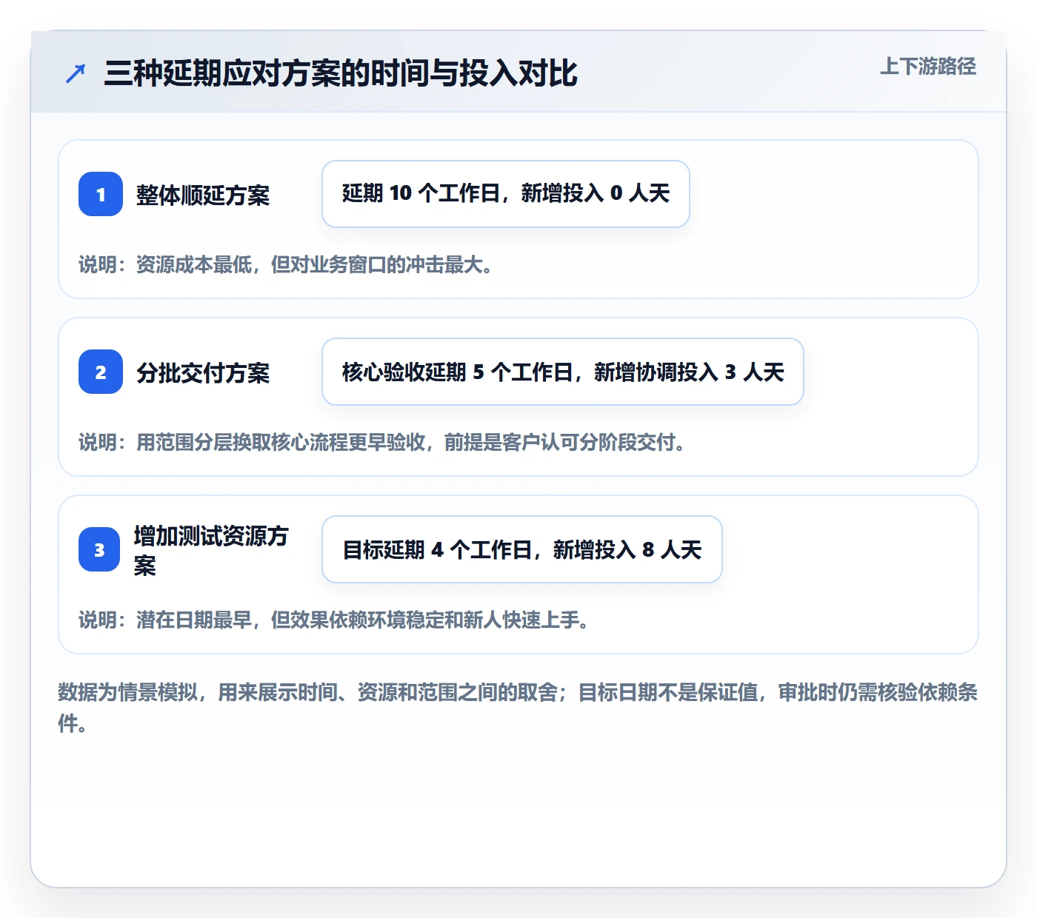The height and width of the screenshot is (918, 1037).
Task: Click the note about 新人快速上手
Action: click(335, 620)
